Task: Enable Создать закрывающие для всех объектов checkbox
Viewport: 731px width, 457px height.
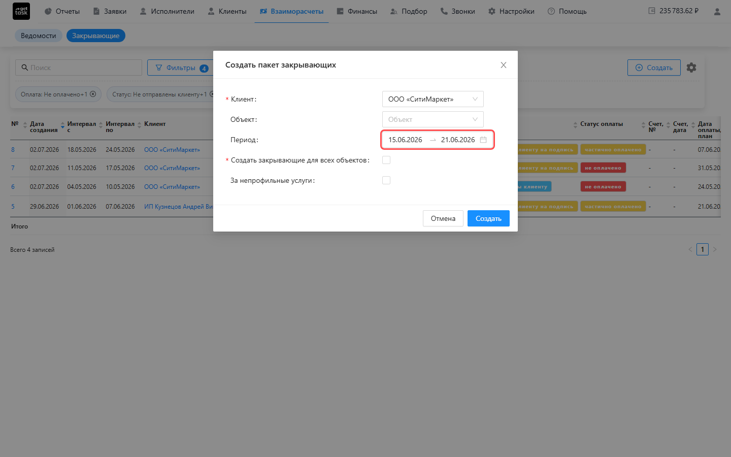Action: tap(386, 160)
